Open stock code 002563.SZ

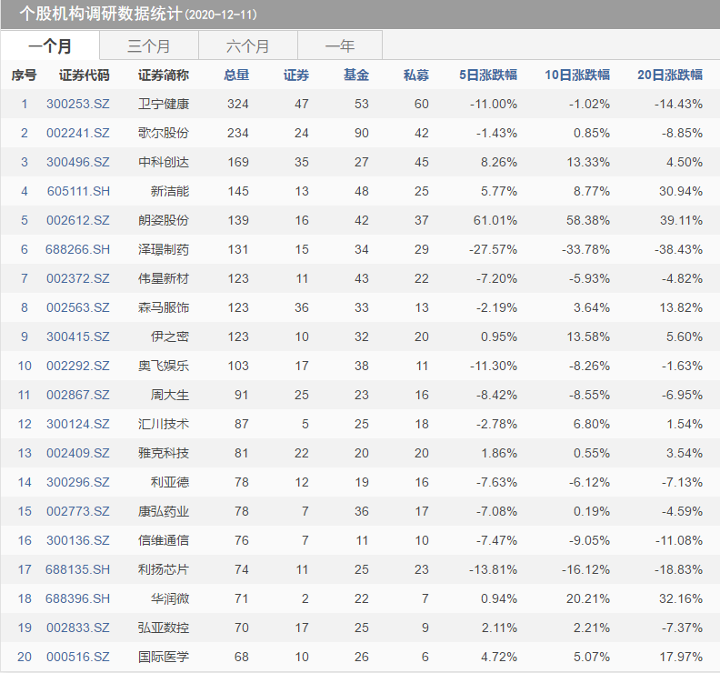[x=78, y=307]
